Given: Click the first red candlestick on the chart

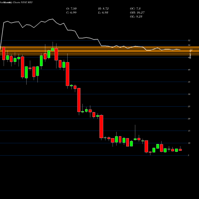Looking at the screenshot, I should tap(4, 54).
